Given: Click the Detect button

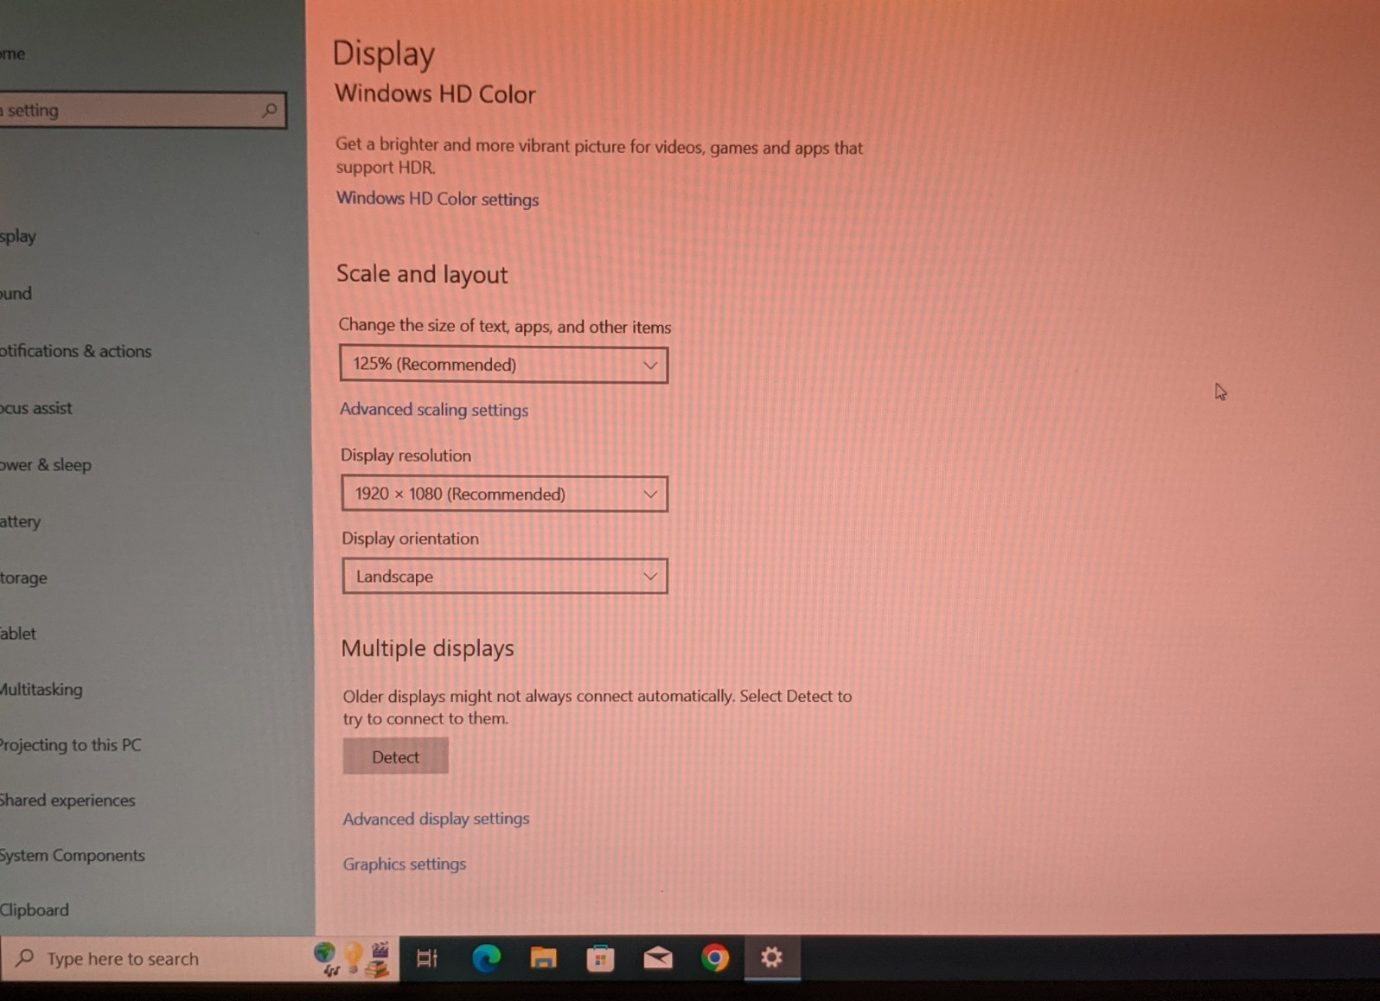Looking at the screenshot, I should pyautogui.click(x=395, y=756).
